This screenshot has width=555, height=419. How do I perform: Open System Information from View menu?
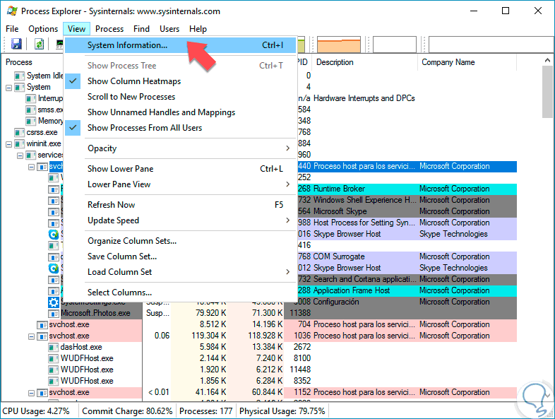pyautogui.click(x=180, y=45)
